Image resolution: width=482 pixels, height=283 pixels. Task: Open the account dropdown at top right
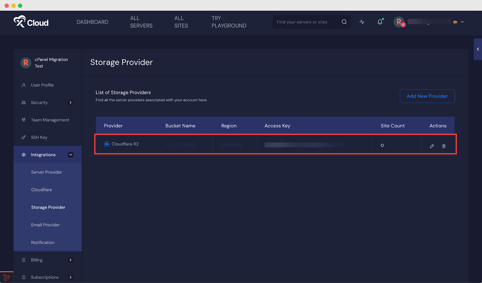(462, 22)
